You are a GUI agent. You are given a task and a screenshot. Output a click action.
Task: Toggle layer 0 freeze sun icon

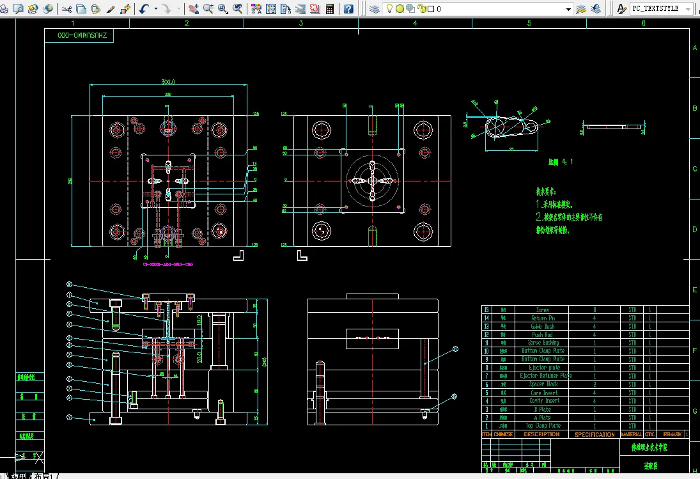pyautogui.click(x=400, y=8)
